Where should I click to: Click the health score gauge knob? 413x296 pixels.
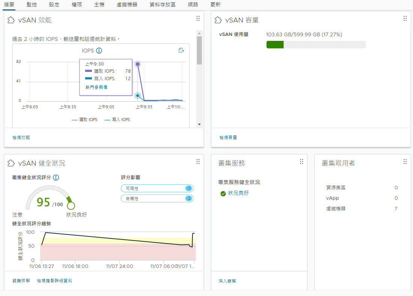coord(71,205)
